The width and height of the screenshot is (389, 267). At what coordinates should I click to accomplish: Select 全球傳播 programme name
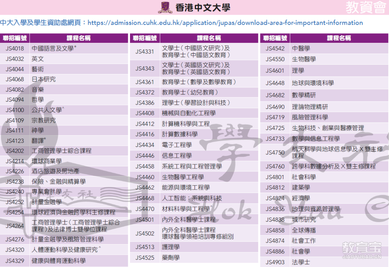tap(304, 230)
